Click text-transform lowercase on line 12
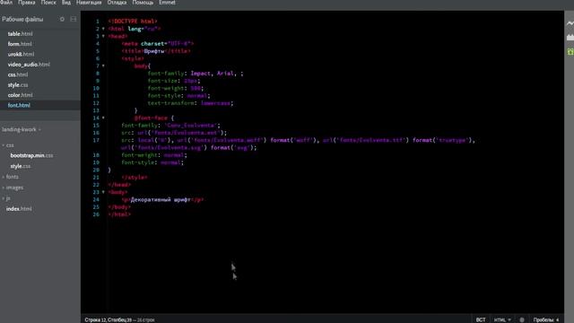 (x=190, y=103)
